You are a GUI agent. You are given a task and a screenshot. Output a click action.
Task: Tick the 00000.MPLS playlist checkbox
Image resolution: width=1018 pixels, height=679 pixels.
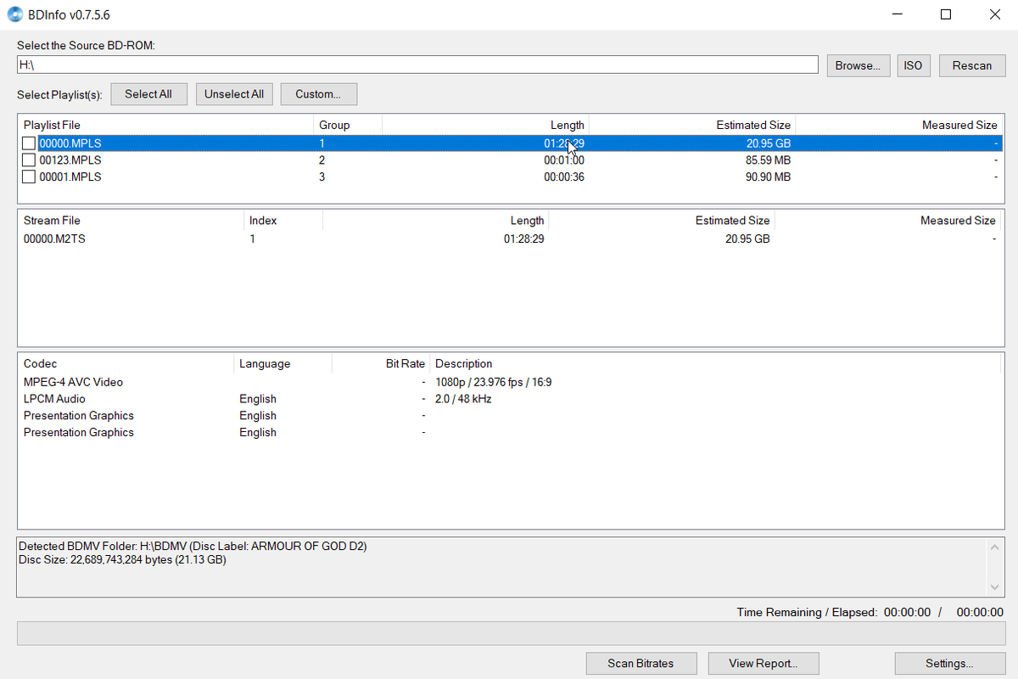click(x=29, y=143)
